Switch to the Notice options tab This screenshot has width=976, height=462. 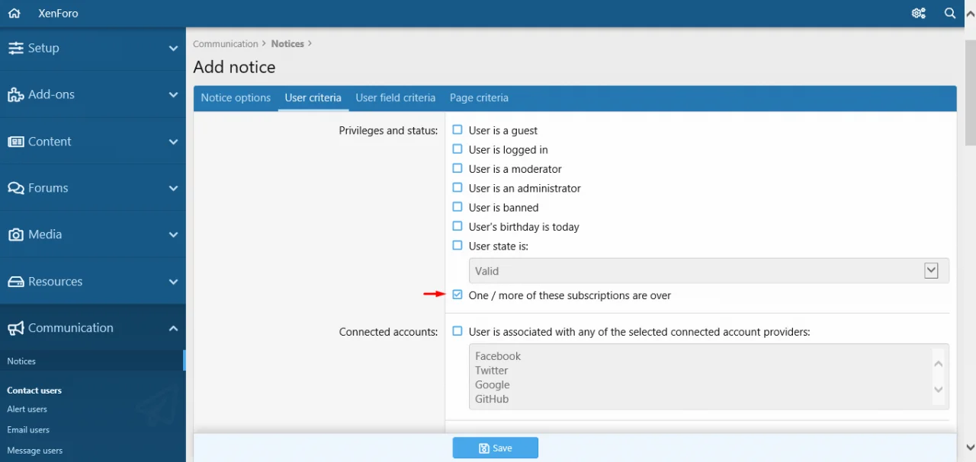(x=236, y=98)
